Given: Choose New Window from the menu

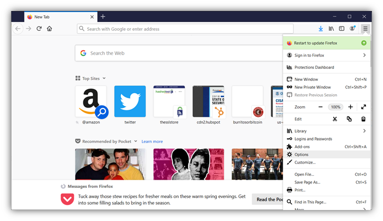Looking at the screenshot, I should tap(327, 79).
